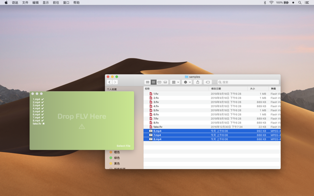Screen dimensions: 314x196
Task: Click 1.mp4 entry in converter list
Action: (x=38, y=99)
